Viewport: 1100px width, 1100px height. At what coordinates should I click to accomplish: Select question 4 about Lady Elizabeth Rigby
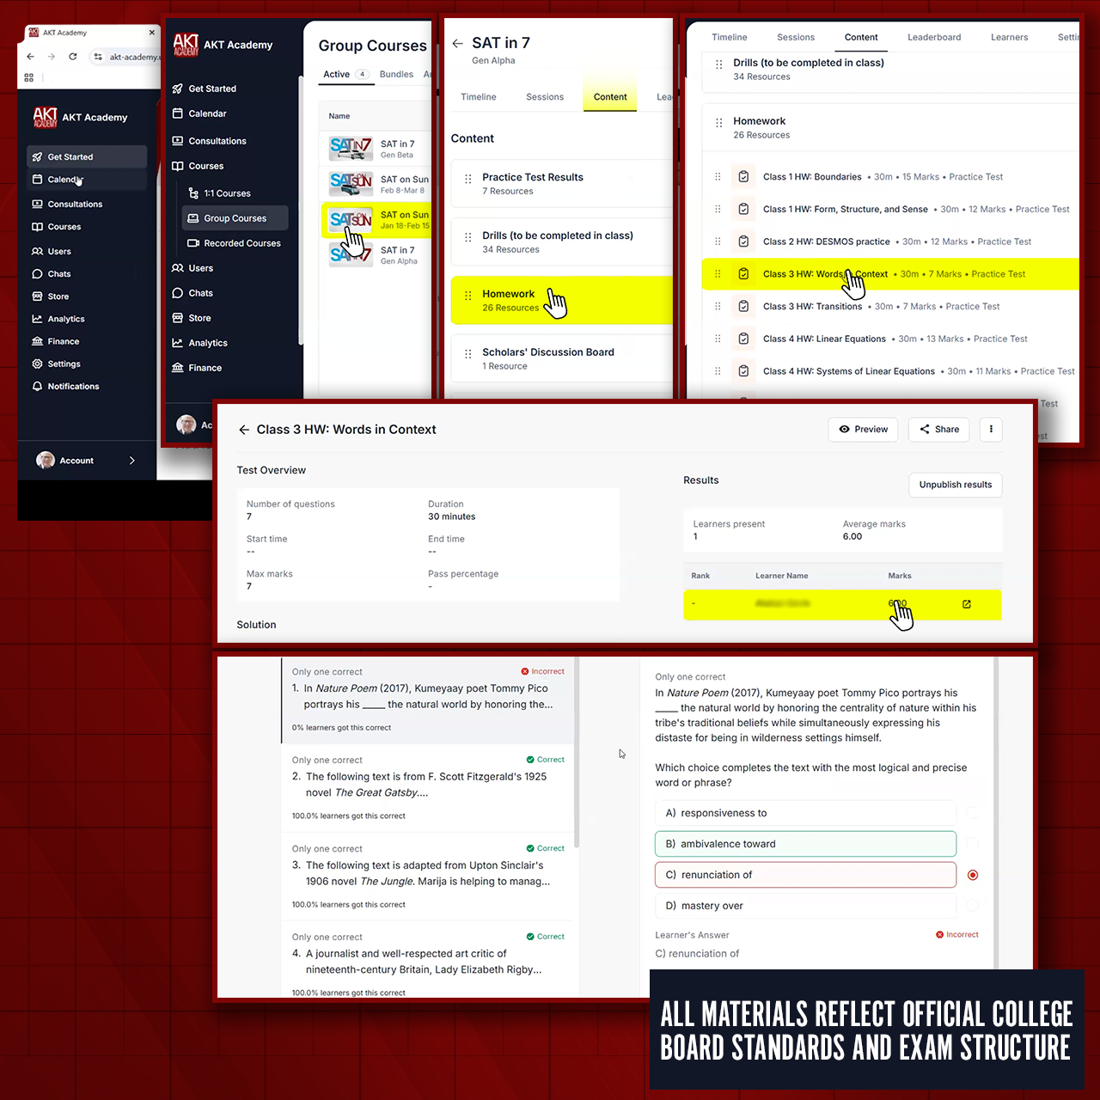pyautogui.click(x=428, y=960)
